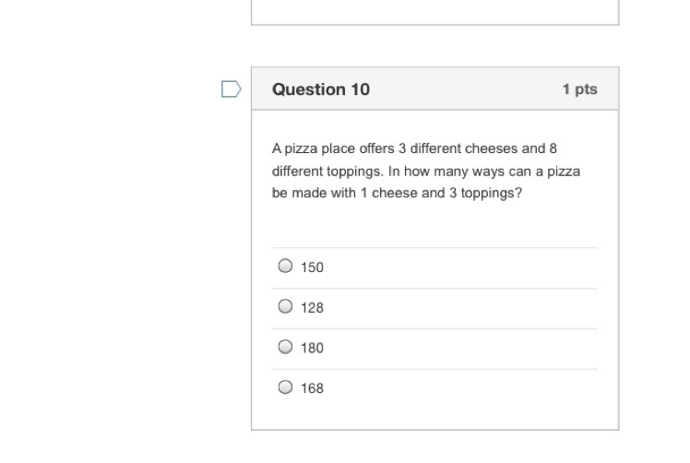Click the "168" answer label text
The image size is (690, 463).
click(x=313, y=388)
